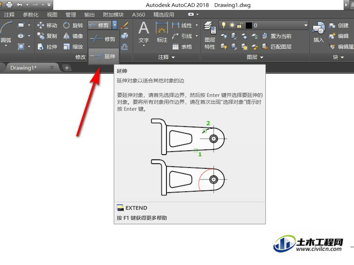Screen dimensions: 354x265
Task: Click 置为当前 (Make Current) button
Action: point(277,36)
